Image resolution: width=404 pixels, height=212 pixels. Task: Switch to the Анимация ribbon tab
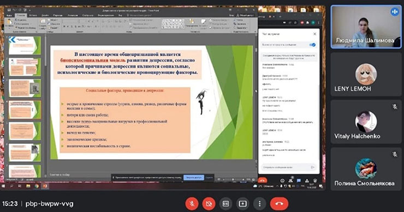click(x=73, y=15)
